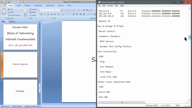This screenshot has height=108, width=192.
Task: Click Cut in the Clipboard group
Action: pos(10,9)
